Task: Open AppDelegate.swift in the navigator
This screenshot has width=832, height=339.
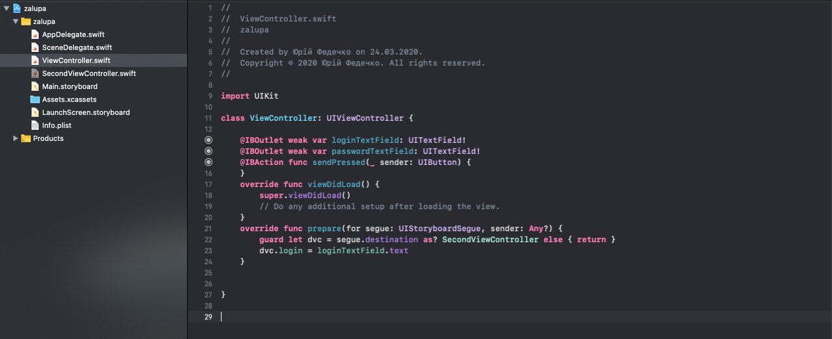Action: tap(73, 34)
